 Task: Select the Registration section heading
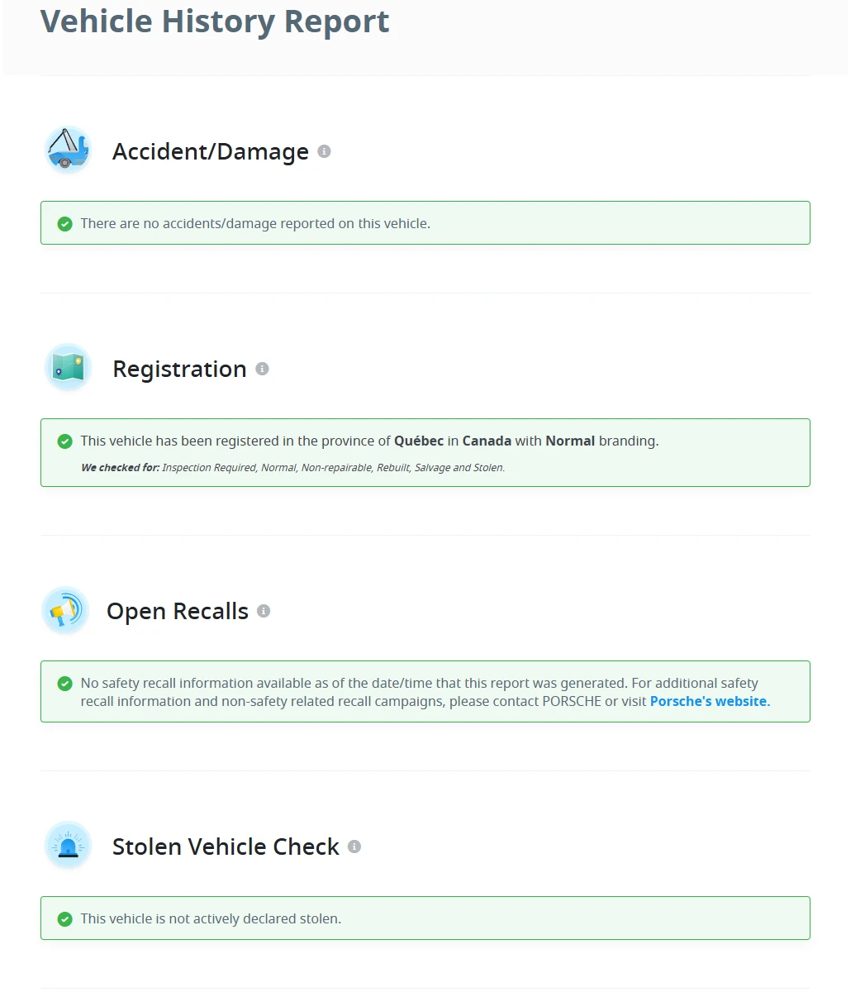pos(179,369)
